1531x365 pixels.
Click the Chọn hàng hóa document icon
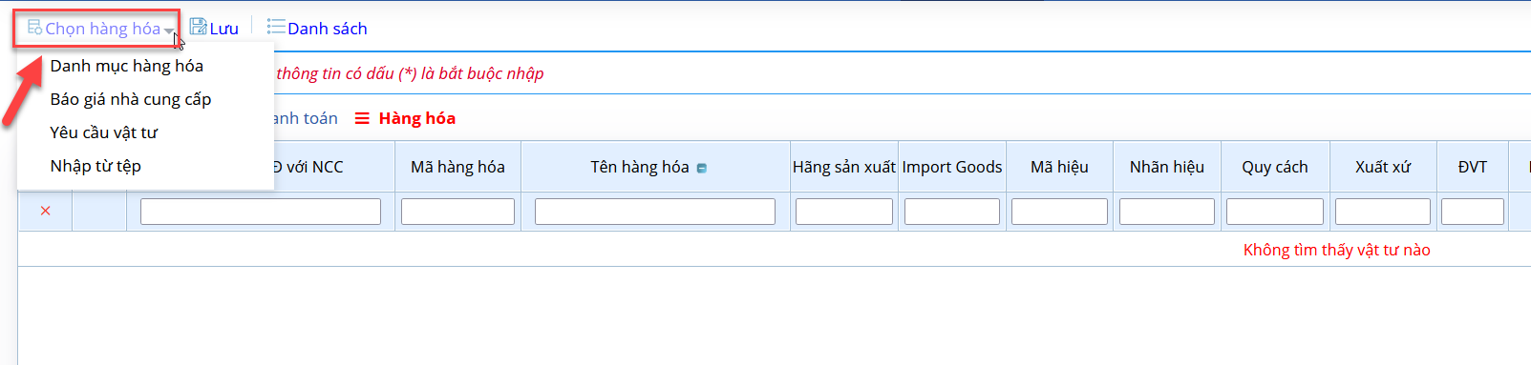pos(34,28)
